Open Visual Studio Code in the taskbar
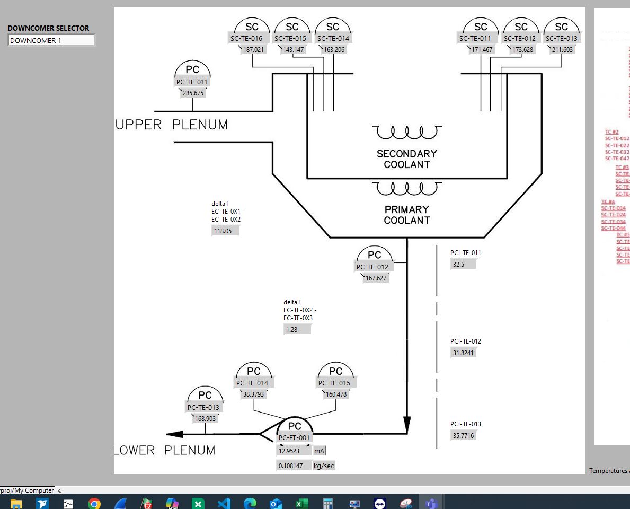Screen dimensions: 630x509 pyautogui.click(x=224, y=503)
